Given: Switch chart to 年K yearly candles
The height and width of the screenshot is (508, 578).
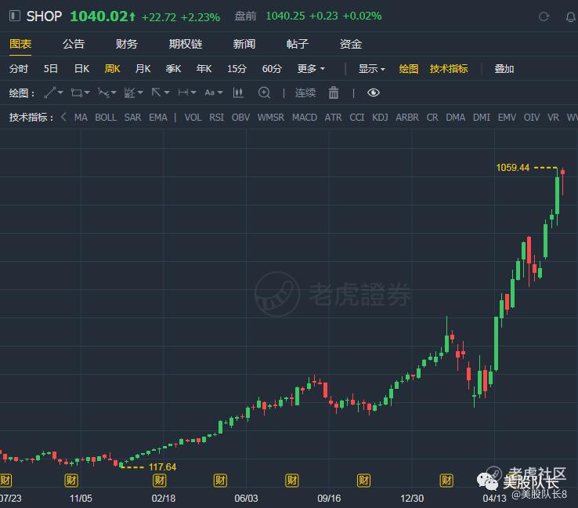Looking at the screenshot, I should pyautogui.click(x=204, y=69).
